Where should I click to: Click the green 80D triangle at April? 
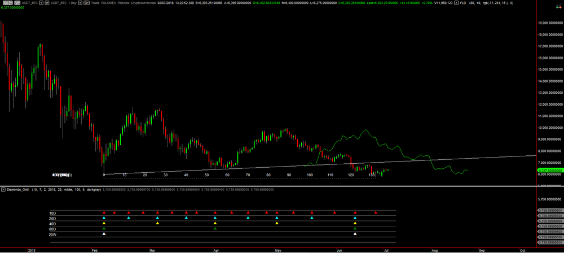point(215,229)
